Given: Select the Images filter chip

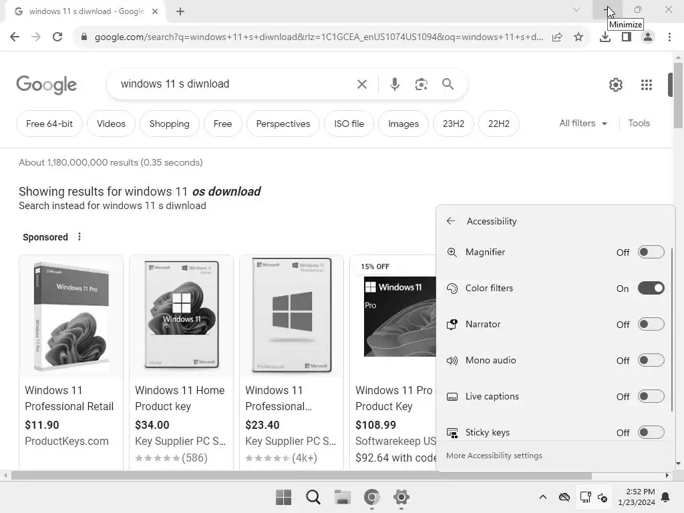Looking at the screenshot, I should tap(403, 124).
